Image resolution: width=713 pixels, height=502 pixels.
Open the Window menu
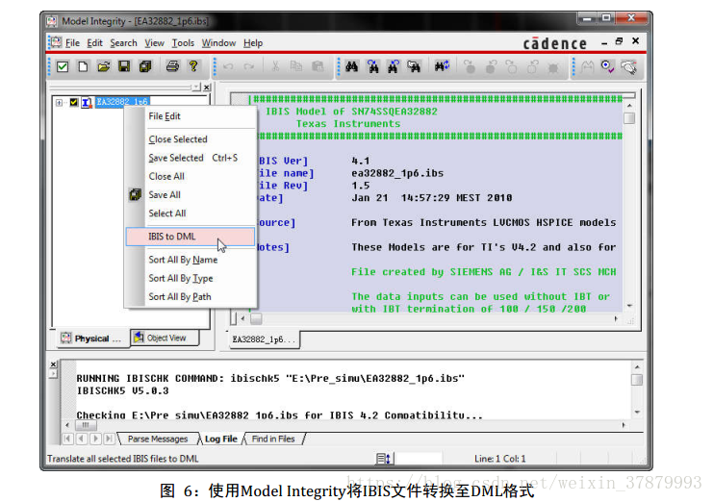[218, 43]
